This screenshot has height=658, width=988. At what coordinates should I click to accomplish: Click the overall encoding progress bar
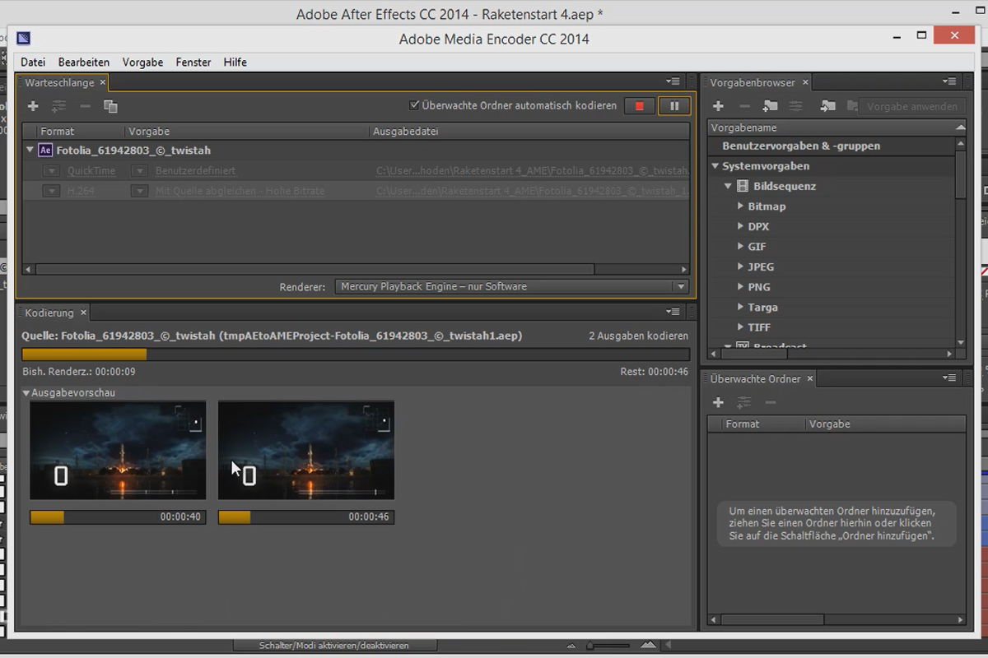coord(356,354)
